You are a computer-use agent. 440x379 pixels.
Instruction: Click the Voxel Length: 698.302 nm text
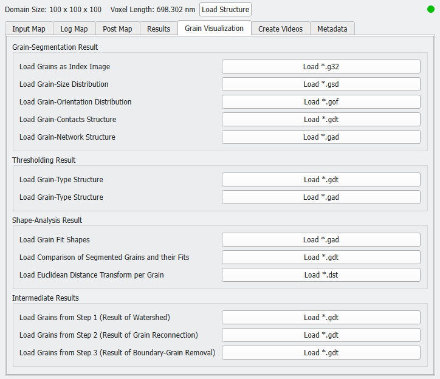153,10
